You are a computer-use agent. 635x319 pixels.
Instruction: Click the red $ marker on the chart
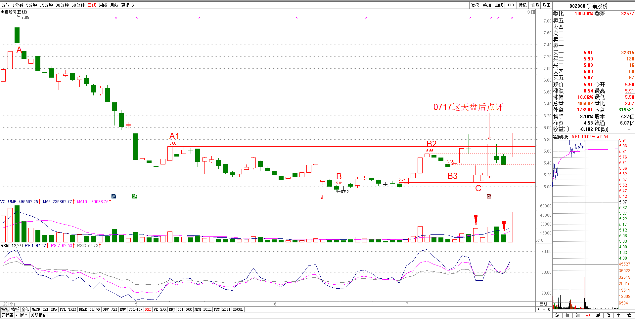click(x=322, y=197)
